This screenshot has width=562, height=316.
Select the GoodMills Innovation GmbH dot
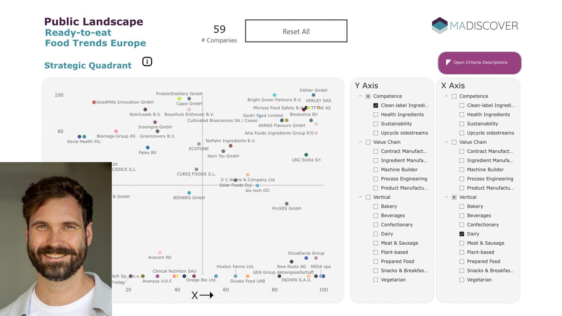click(94, 102)
